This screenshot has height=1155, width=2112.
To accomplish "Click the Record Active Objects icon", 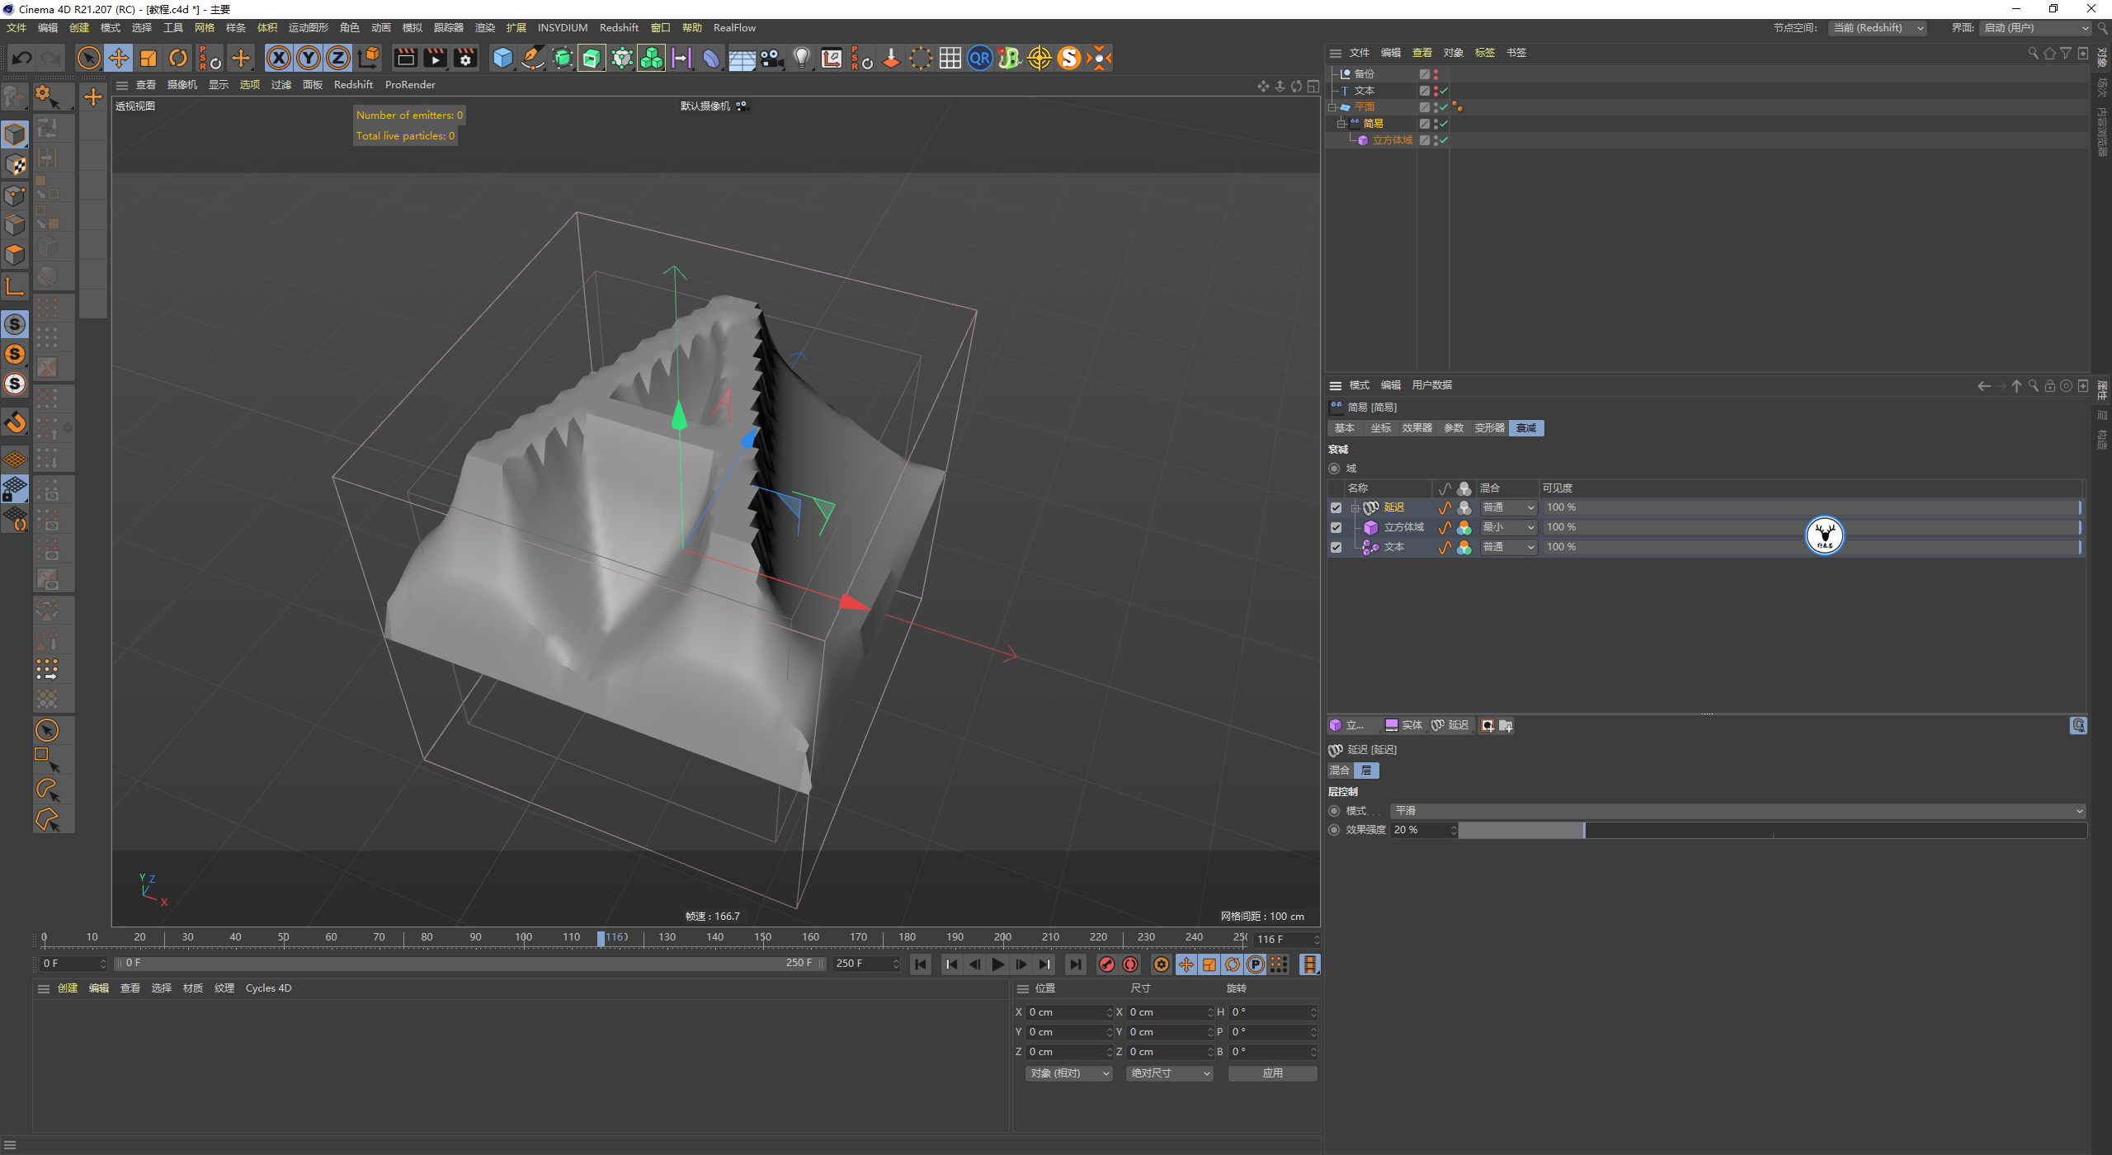I will click(x=1107, y=964).
